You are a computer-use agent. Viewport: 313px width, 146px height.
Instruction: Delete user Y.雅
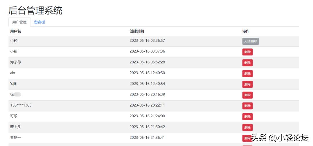click(x=247, y=84)
